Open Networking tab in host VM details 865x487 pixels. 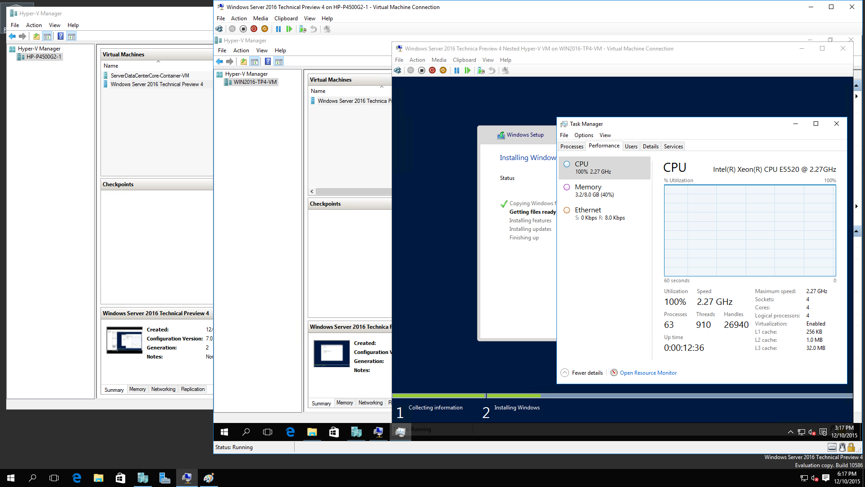tap(163, 389)
